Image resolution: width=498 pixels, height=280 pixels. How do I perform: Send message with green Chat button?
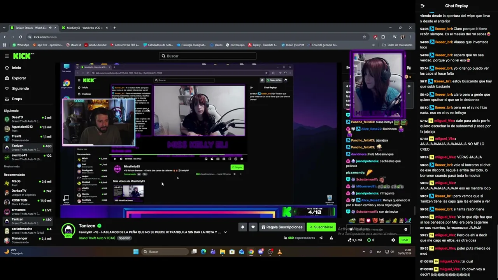405,240
